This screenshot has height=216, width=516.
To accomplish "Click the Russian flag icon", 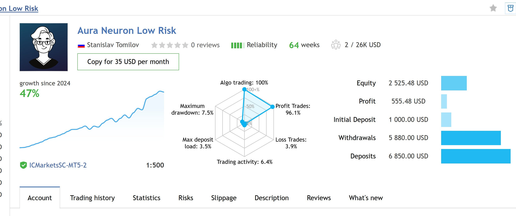I will pos(81,46).
